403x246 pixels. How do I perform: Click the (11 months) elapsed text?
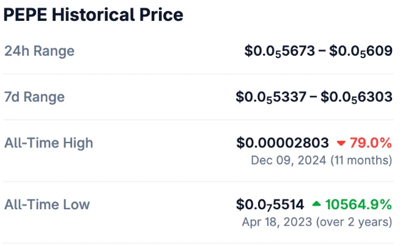point(361,160)
